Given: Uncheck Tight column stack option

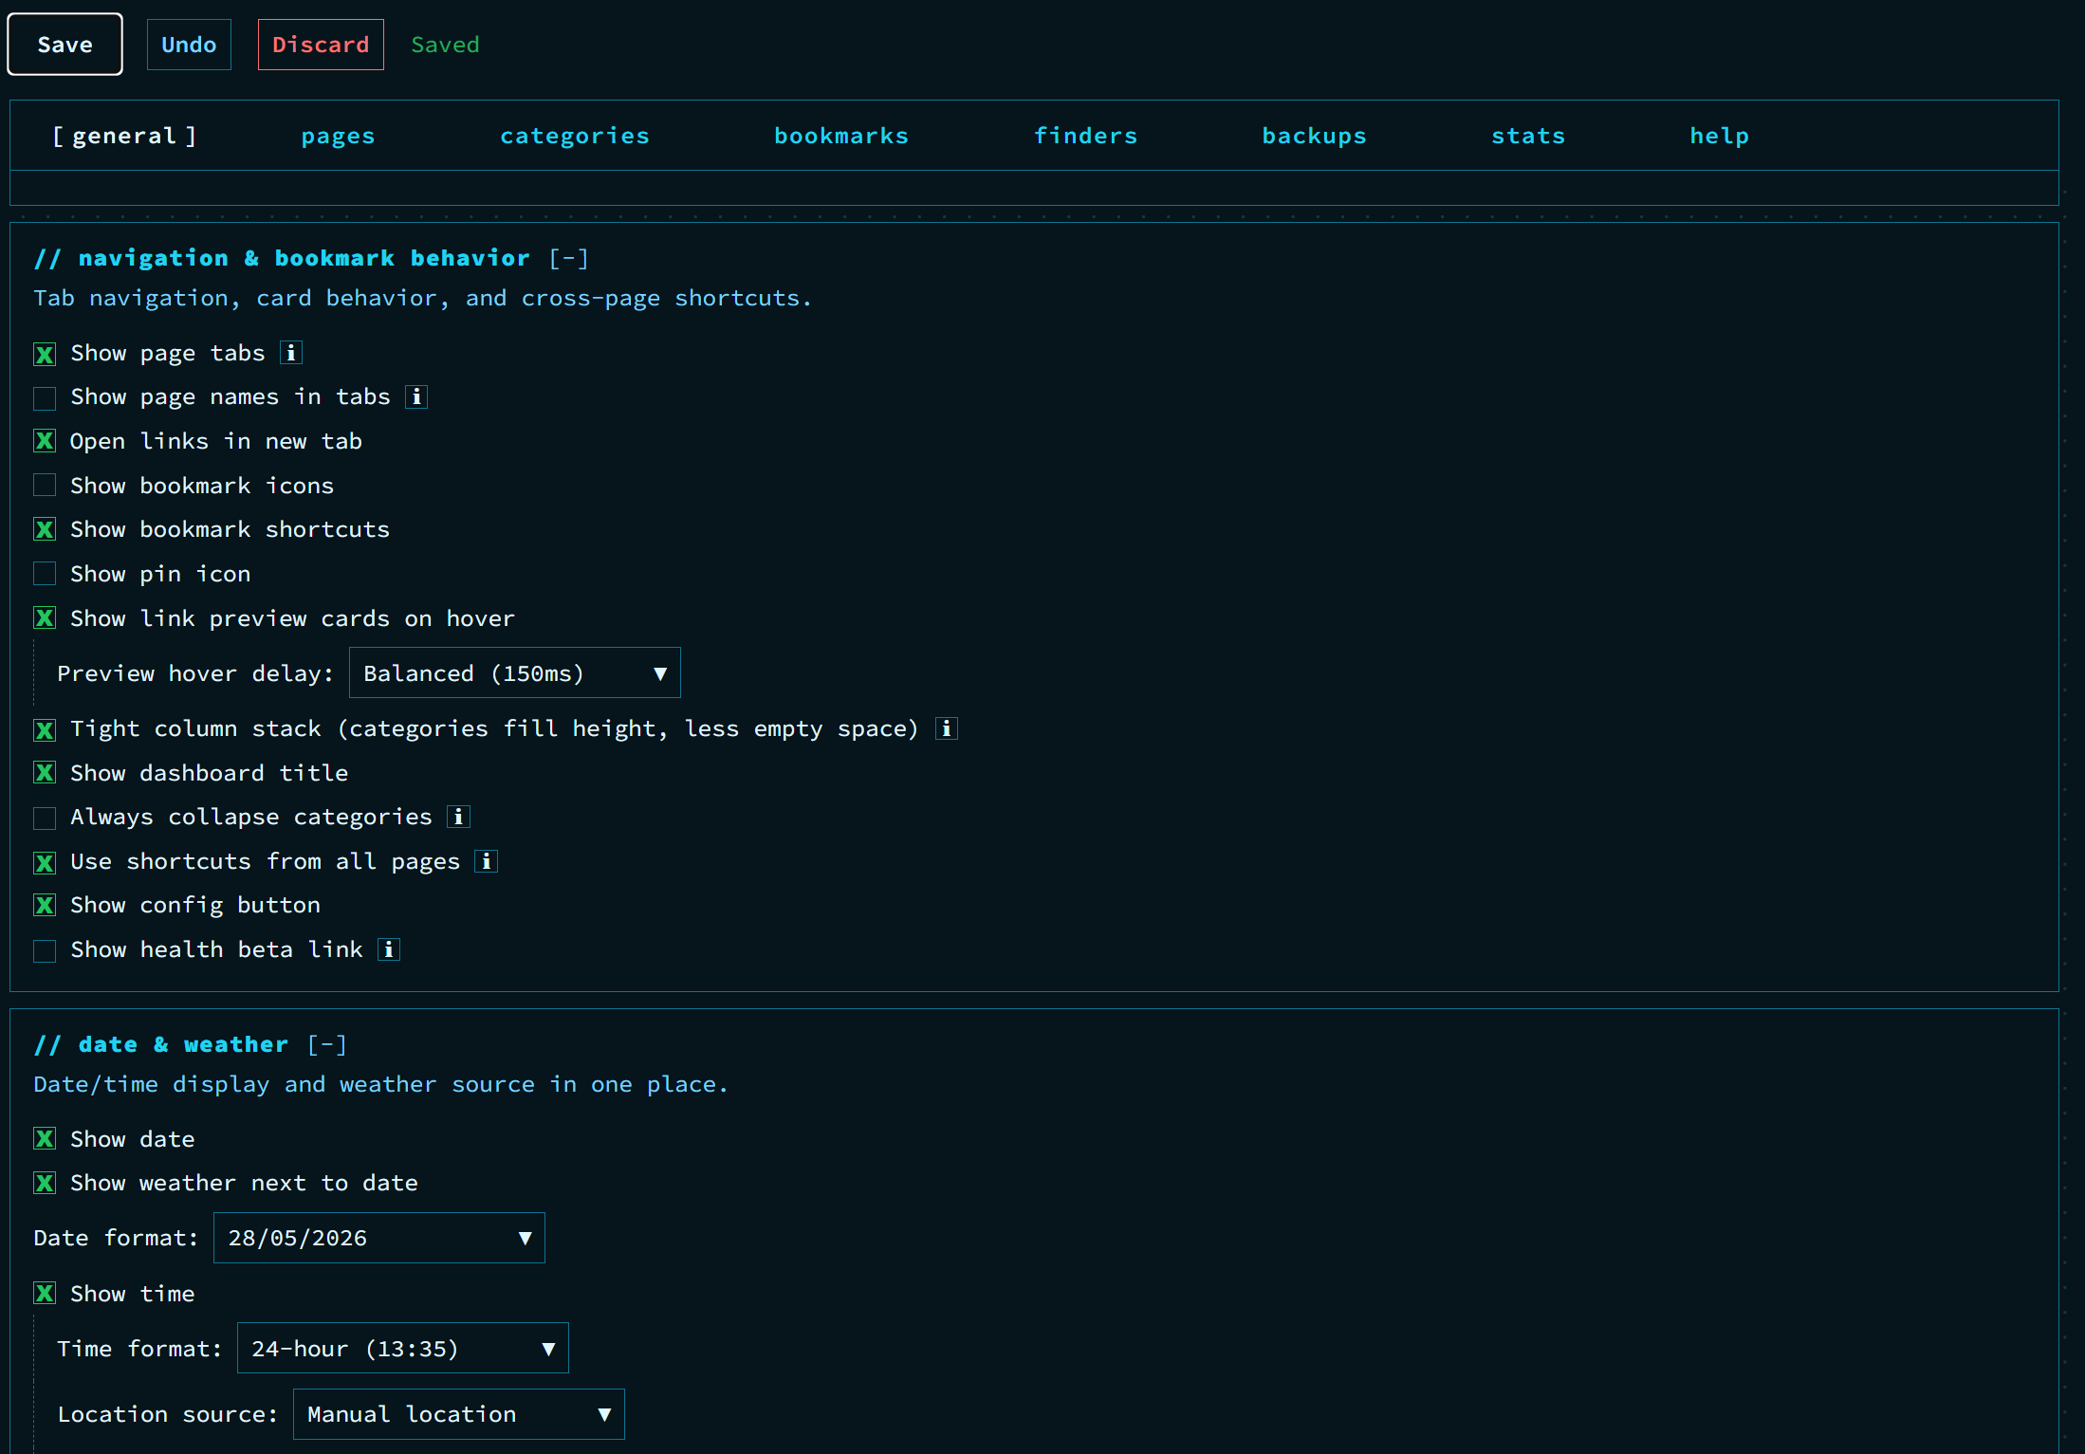Looking at the screenshot, I should [x=45, y=729].
